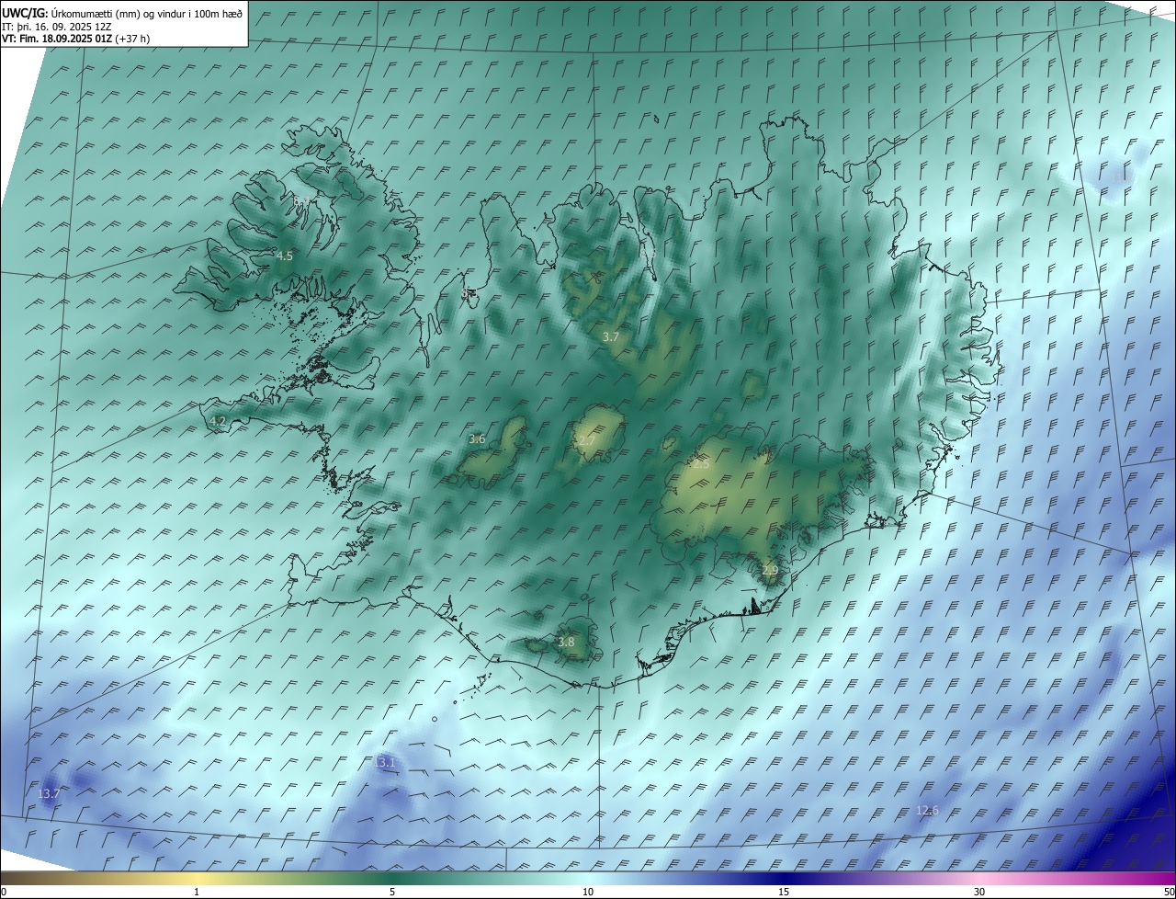Click the title text "UWC/IG: Úrkomumætti (mm) og vindur í 100m hæð"
The width and height of the screenshot is (1176, 899).
point(121,14)
